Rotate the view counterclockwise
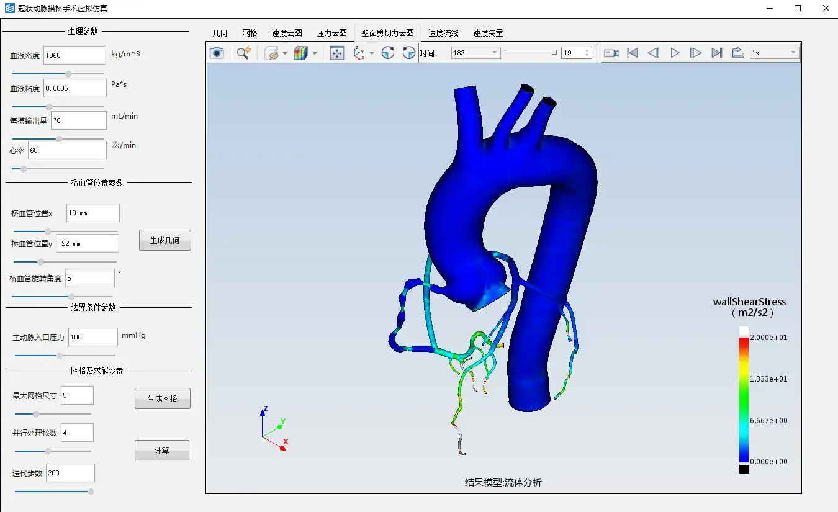Image resolution: width=838 pixels, height=512 pixels. click(409, 53)
